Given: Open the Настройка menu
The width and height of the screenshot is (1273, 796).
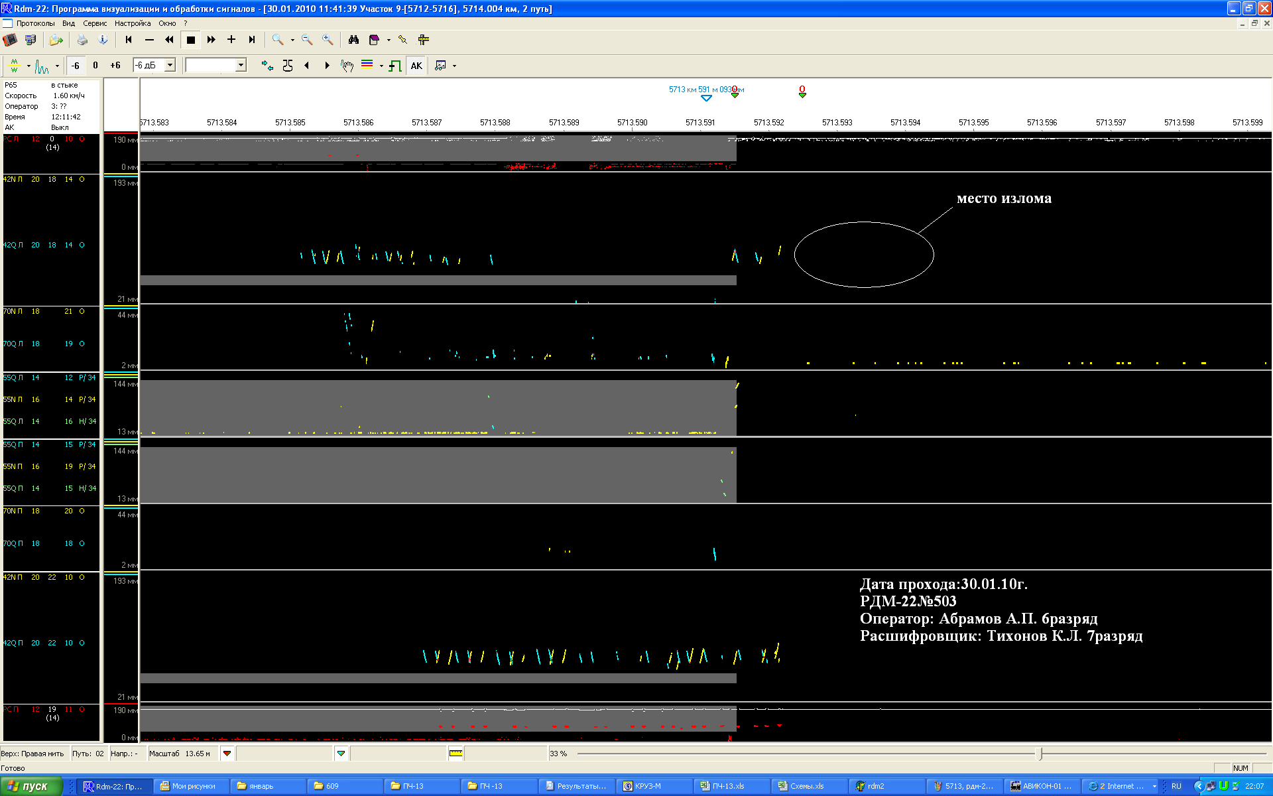Looking at the screenshot, I should point(133,23).
